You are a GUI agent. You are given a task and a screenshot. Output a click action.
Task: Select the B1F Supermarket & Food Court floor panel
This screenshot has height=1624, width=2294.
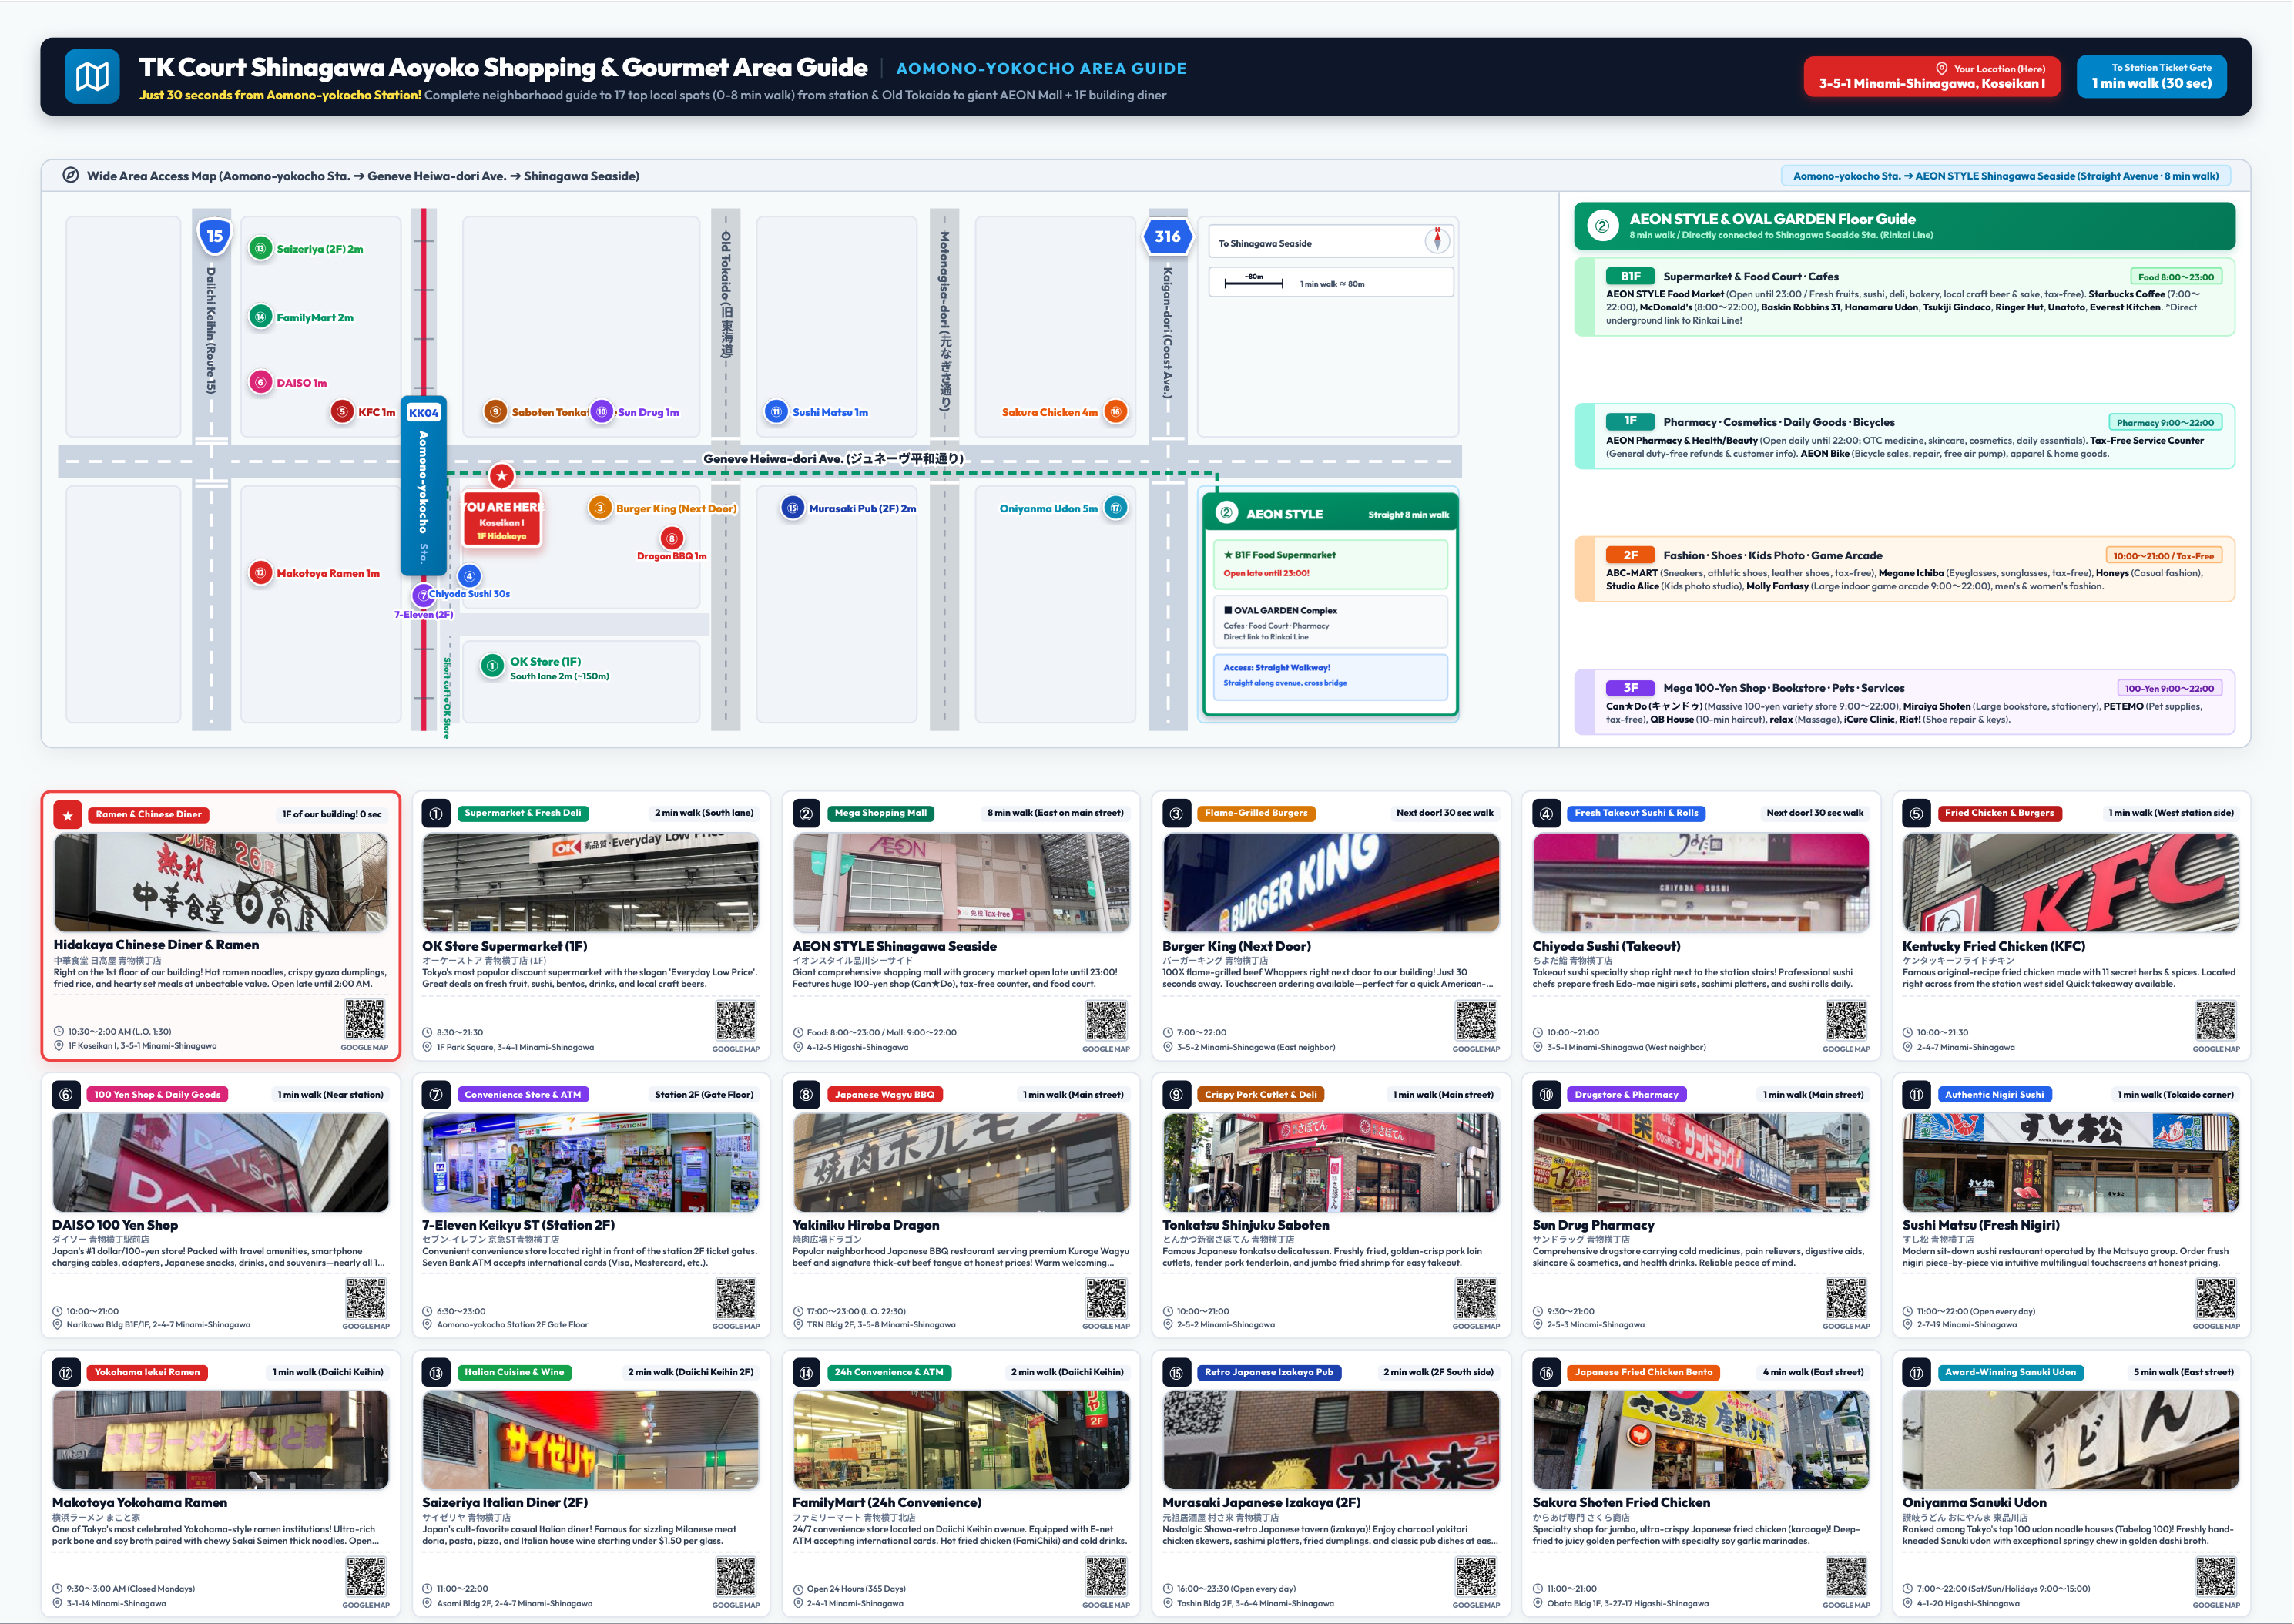point(1904,297)
